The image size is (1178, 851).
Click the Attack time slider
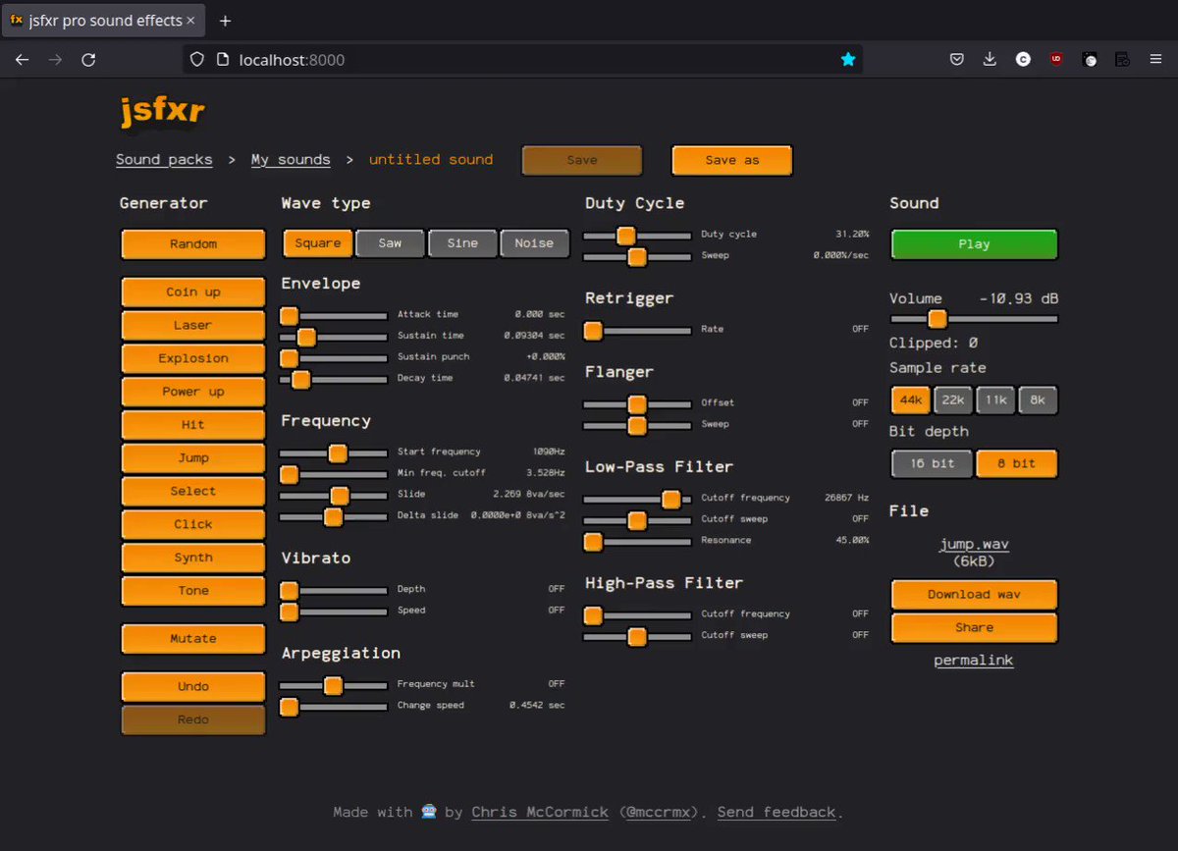[334, 315]
